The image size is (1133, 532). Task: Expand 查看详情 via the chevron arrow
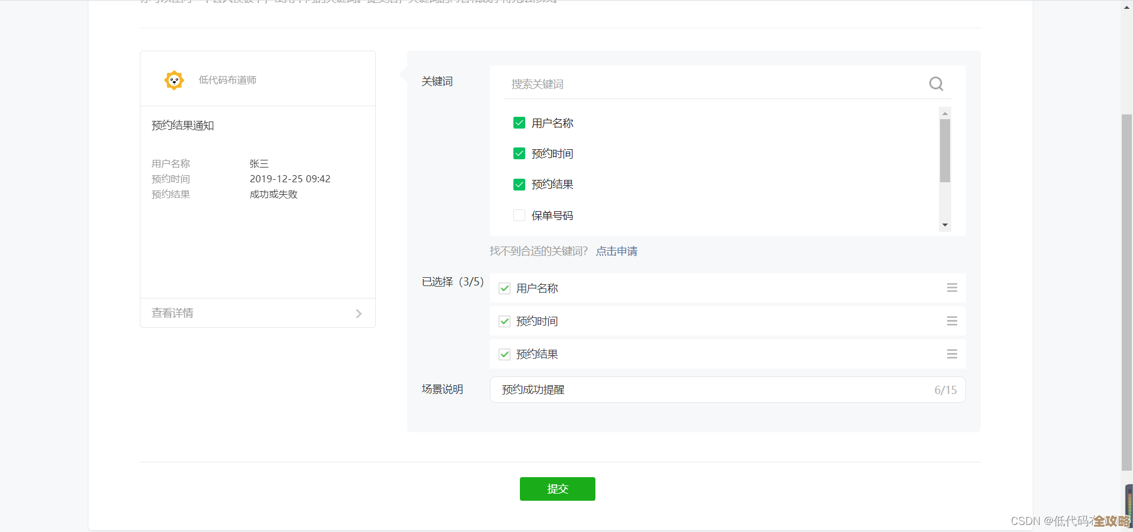(359, 313)
